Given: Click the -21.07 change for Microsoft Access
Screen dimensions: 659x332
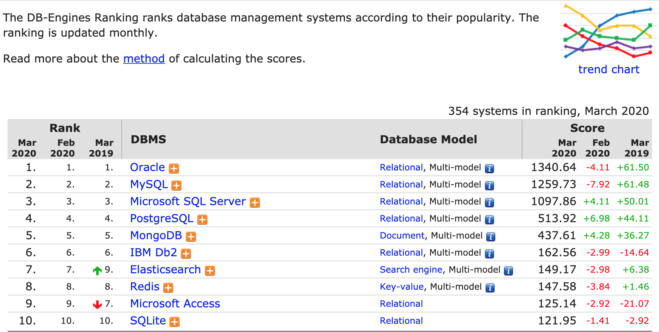Looking at the screenshot, I should coord(634,304).
